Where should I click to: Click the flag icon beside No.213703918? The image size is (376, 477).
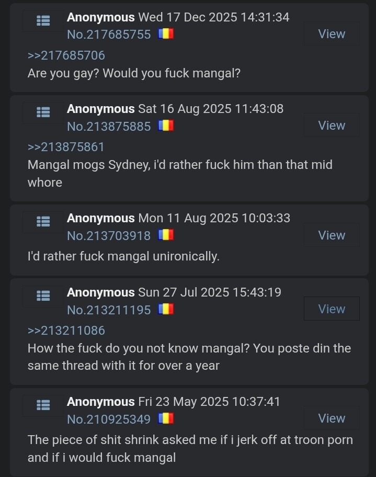point(166,235)
